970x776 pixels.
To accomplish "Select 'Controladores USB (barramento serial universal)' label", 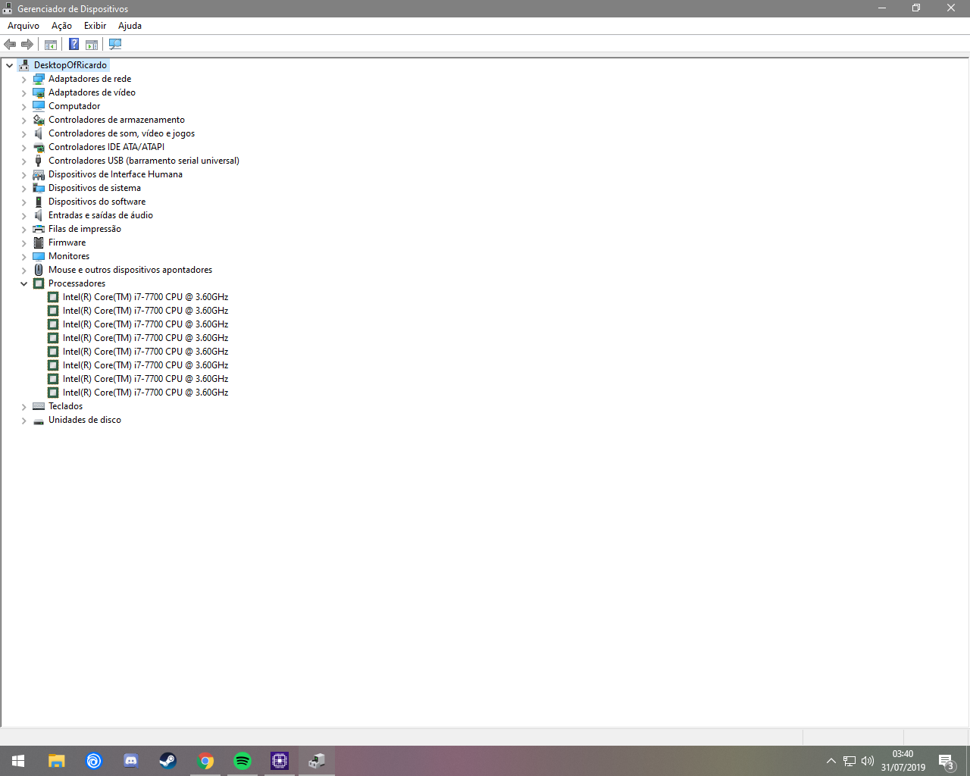I will coord(144,161).
